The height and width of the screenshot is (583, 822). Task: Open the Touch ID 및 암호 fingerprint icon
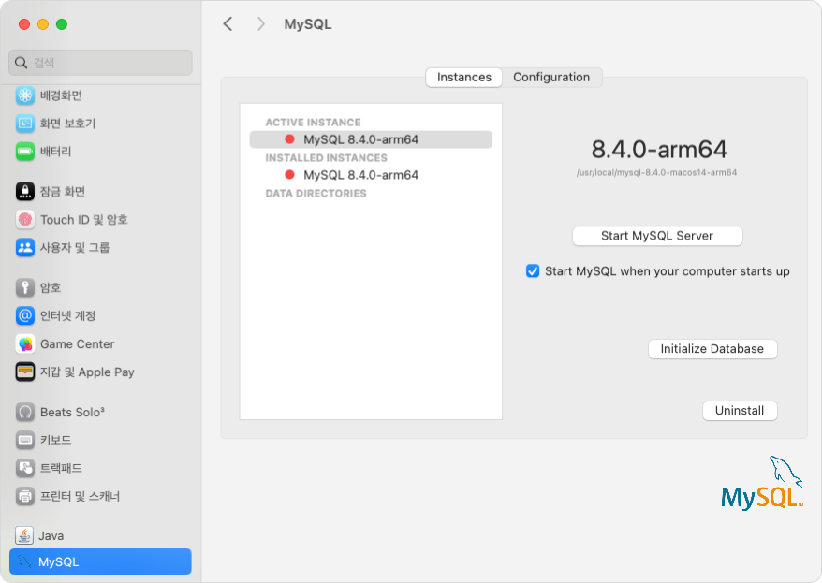pos(25,220)
